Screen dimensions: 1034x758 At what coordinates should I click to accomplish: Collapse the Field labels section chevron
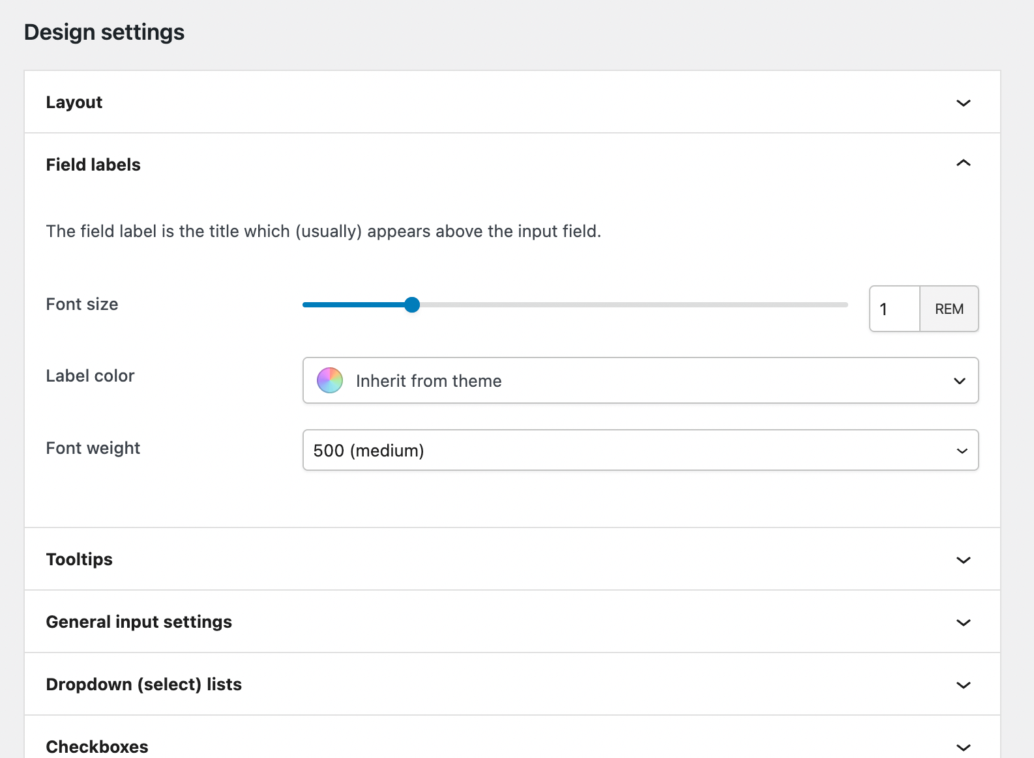[x=963, y=163]
